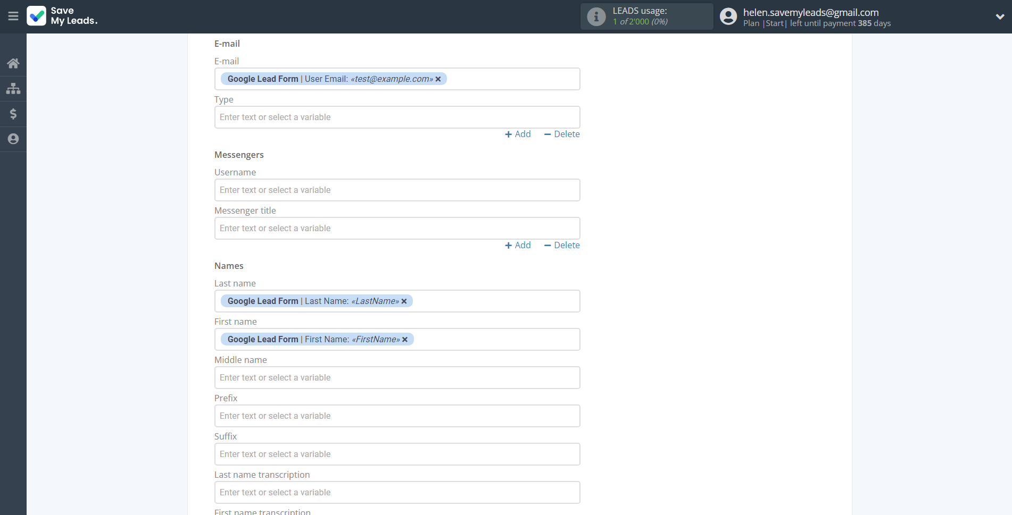Go to the Home dashboard icon
This screenshot has width=1012, height=515.
[x=13, y=63]
